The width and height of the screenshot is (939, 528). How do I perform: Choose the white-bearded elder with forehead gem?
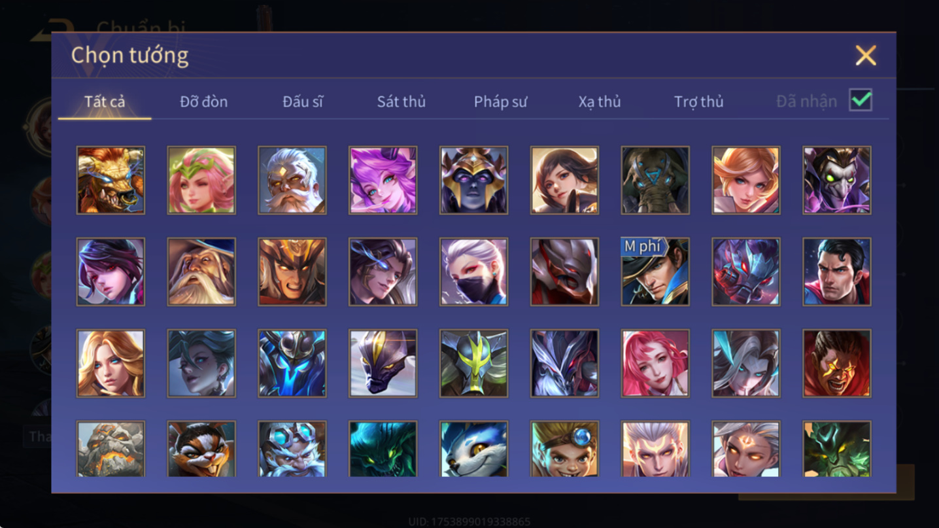(292, 180)
